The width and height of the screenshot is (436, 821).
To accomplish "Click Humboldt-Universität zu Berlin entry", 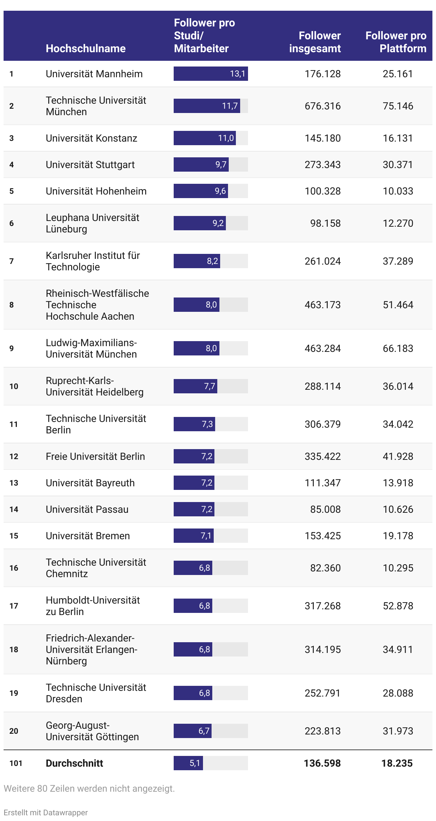I will point(93,606).
